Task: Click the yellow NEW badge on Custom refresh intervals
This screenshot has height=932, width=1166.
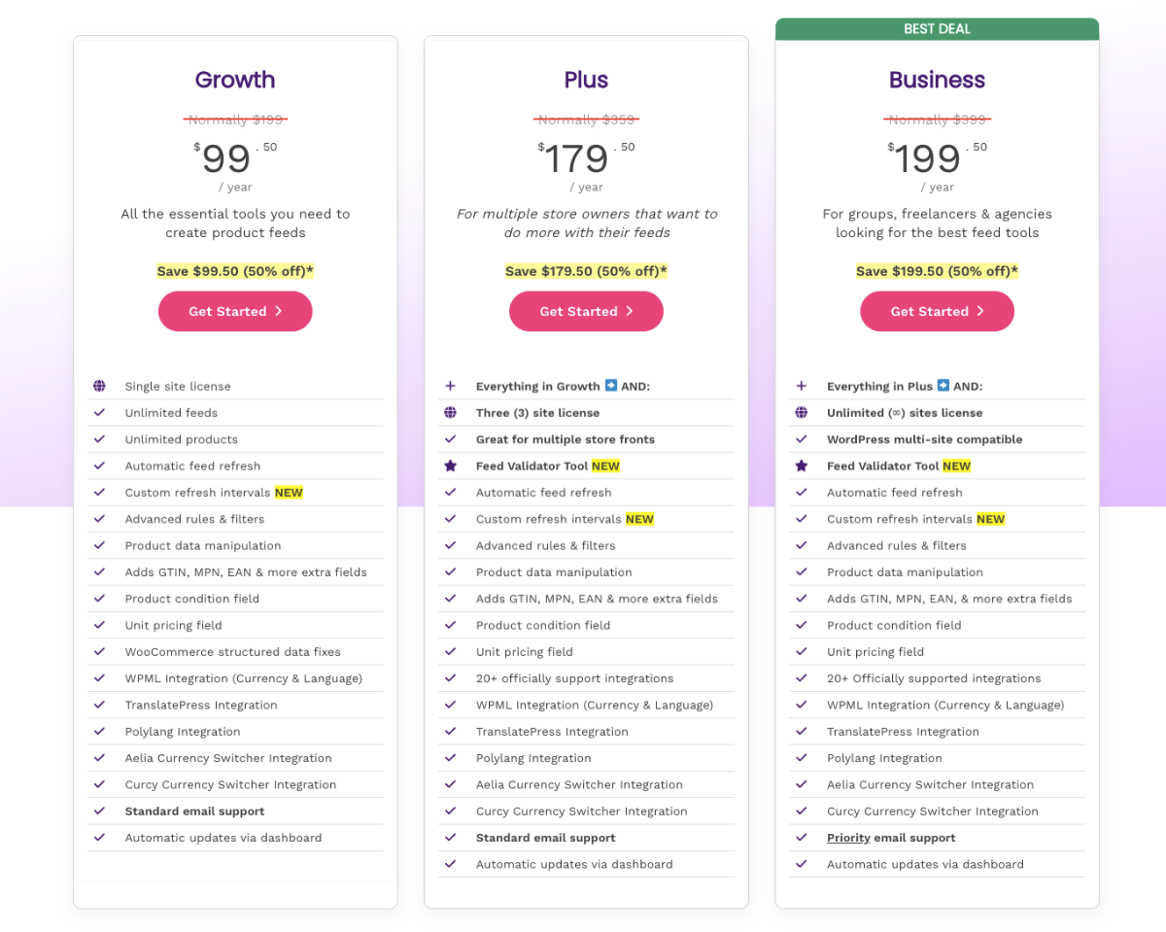Action: 289,492
